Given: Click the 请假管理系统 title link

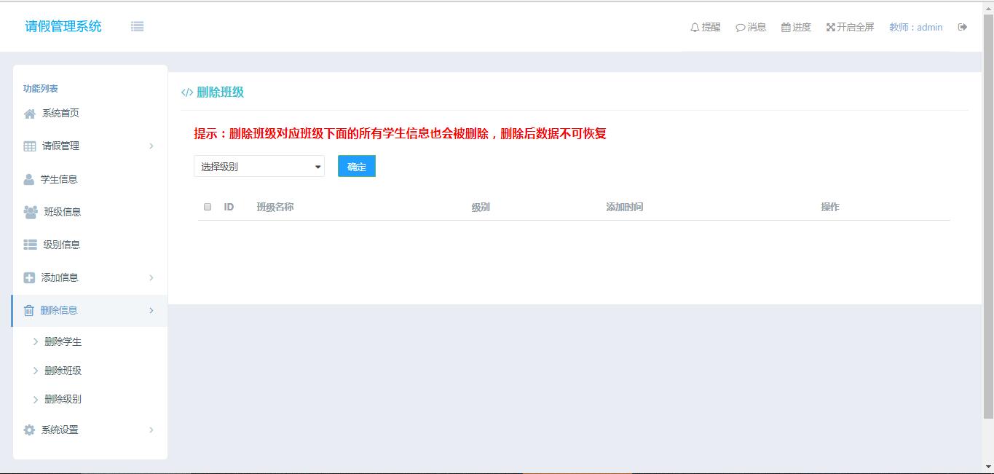Looking at the screenshot, I should pos(63,26).
